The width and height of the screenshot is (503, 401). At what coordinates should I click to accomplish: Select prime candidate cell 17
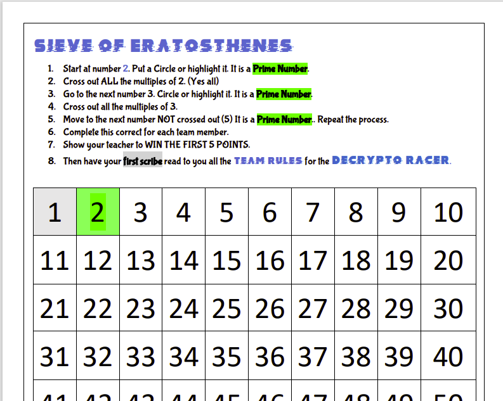point(313,260)
